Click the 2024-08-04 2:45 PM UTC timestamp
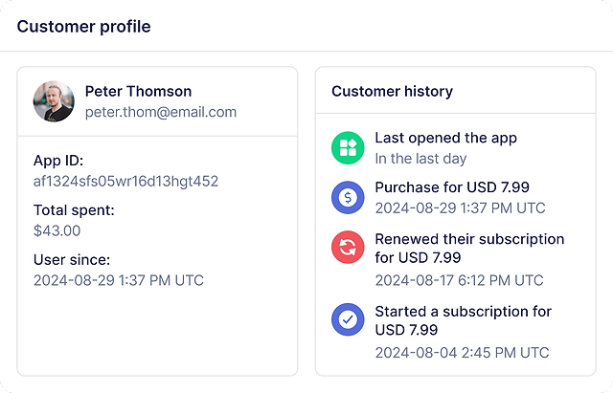Screen dimensions: 613x393 click(x=462, y=353)
